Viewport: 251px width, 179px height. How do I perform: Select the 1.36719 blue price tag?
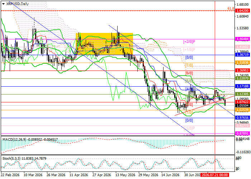(x=242, y=55)
